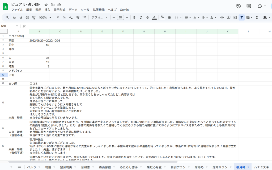Expand the name box dropdown arrow
This screenshot has height=170, width=272.
[x=17, y=26]
